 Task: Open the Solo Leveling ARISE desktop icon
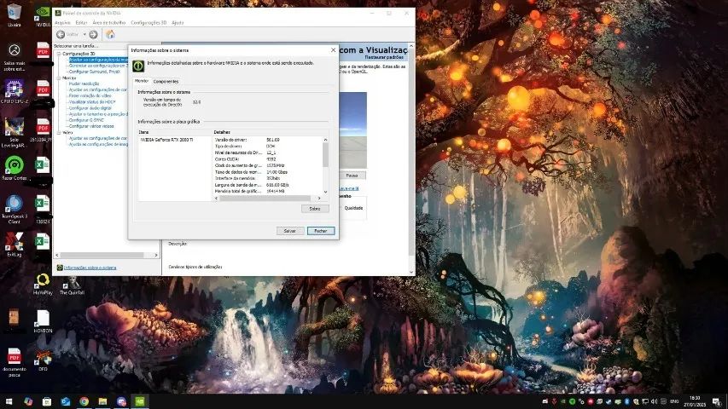tap(15, 133)
